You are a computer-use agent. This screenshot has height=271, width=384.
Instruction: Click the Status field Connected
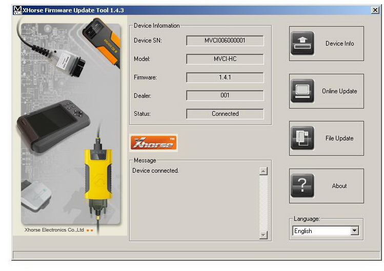pos(225,114)
